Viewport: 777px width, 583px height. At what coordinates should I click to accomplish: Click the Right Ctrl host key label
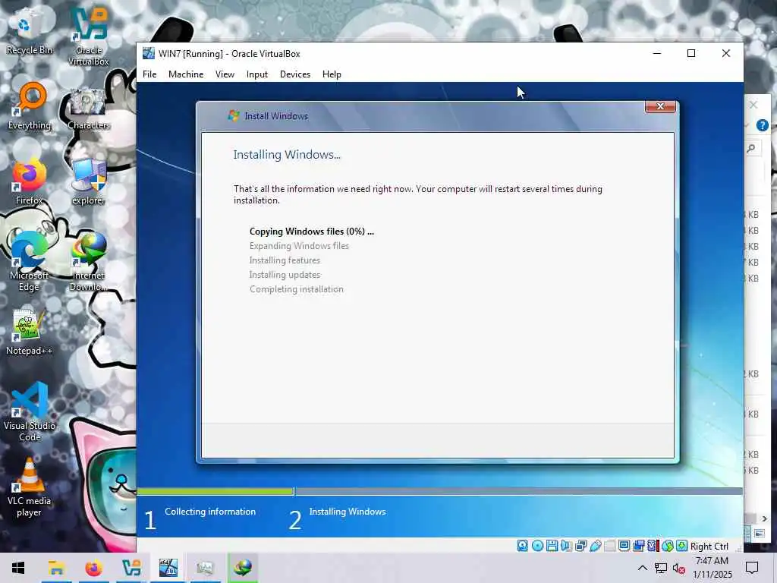709,547
